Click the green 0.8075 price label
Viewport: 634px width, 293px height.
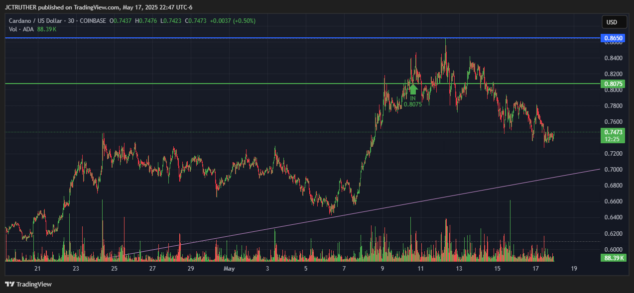613,84
